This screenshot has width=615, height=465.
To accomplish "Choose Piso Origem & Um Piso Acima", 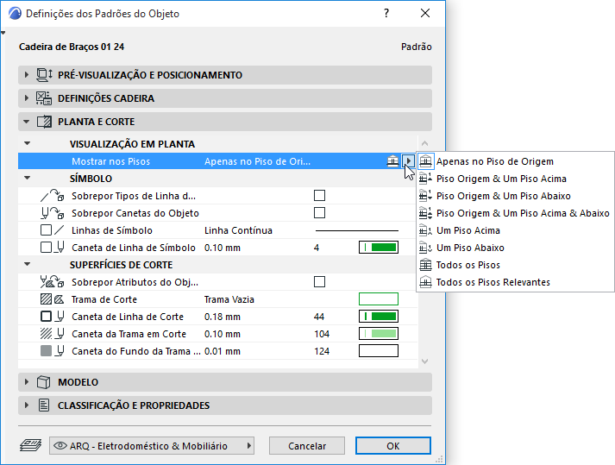I will pyautogui.click(x=516, y=179).
